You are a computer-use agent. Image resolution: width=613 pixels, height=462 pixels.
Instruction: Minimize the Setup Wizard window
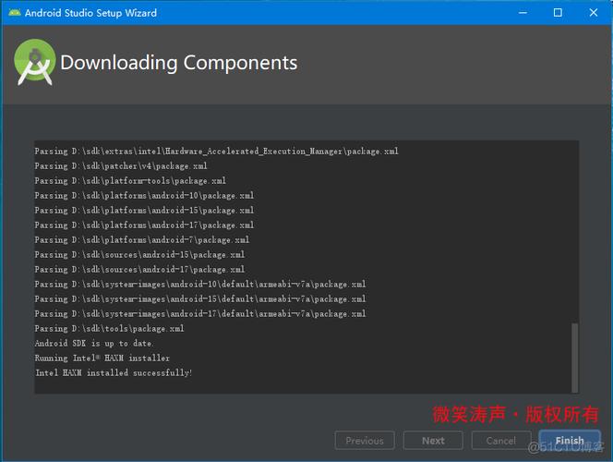(x=516, y=13)
